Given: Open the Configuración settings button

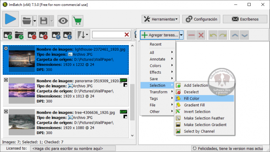Looking at the screenshot, I should click(201, 19).
